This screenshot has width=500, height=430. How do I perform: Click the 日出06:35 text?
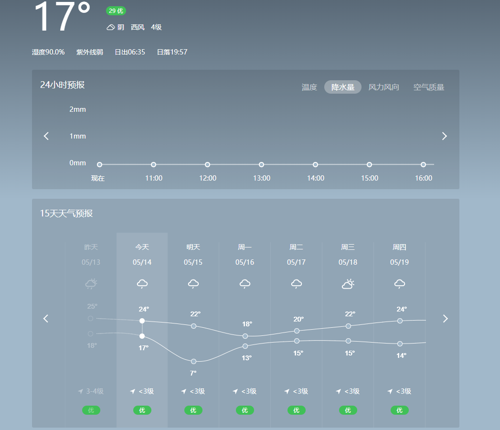pos(130,52)
